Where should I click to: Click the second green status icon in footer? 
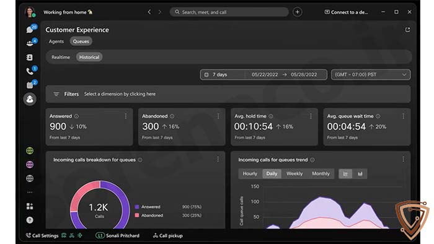tap(72, 235)
